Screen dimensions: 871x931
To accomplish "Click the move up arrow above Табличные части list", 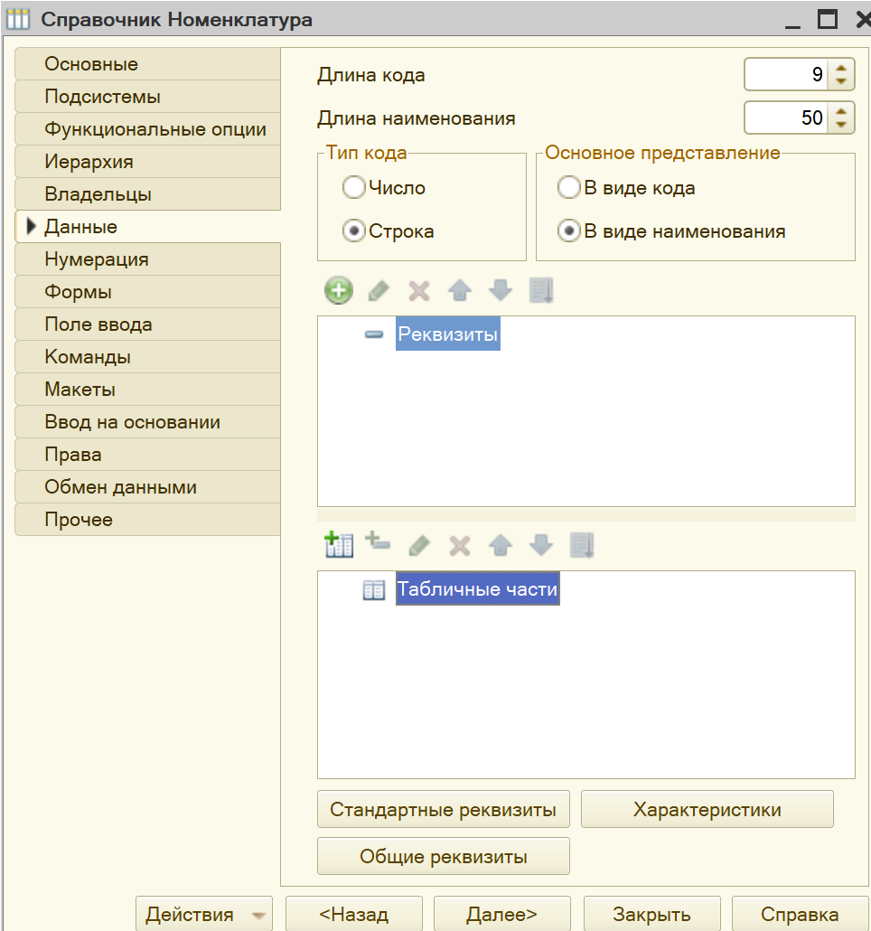I will [x=501, y=545].
